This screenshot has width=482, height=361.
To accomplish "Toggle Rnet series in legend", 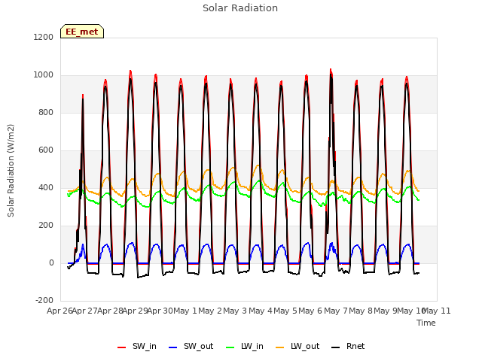I will (348, 346).
